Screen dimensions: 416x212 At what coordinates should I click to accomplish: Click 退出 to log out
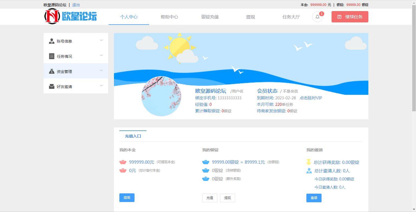[76, 5]
